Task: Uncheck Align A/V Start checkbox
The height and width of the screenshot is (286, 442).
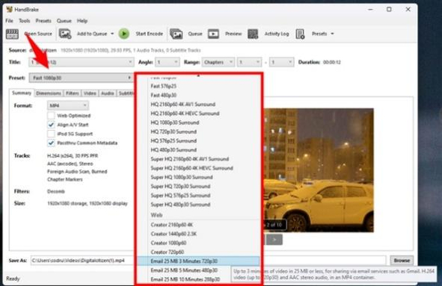Action: coord(51,125)
